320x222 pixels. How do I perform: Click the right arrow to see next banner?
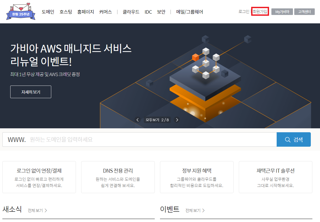[x=177, y=120]
